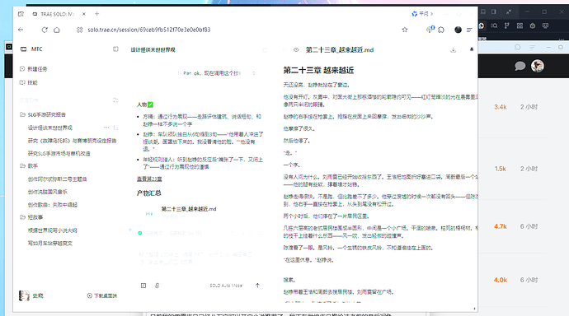Close the TRAE SOLO browser tab
The width and height of the screenshot is (569, 316).
click(84, 14)
